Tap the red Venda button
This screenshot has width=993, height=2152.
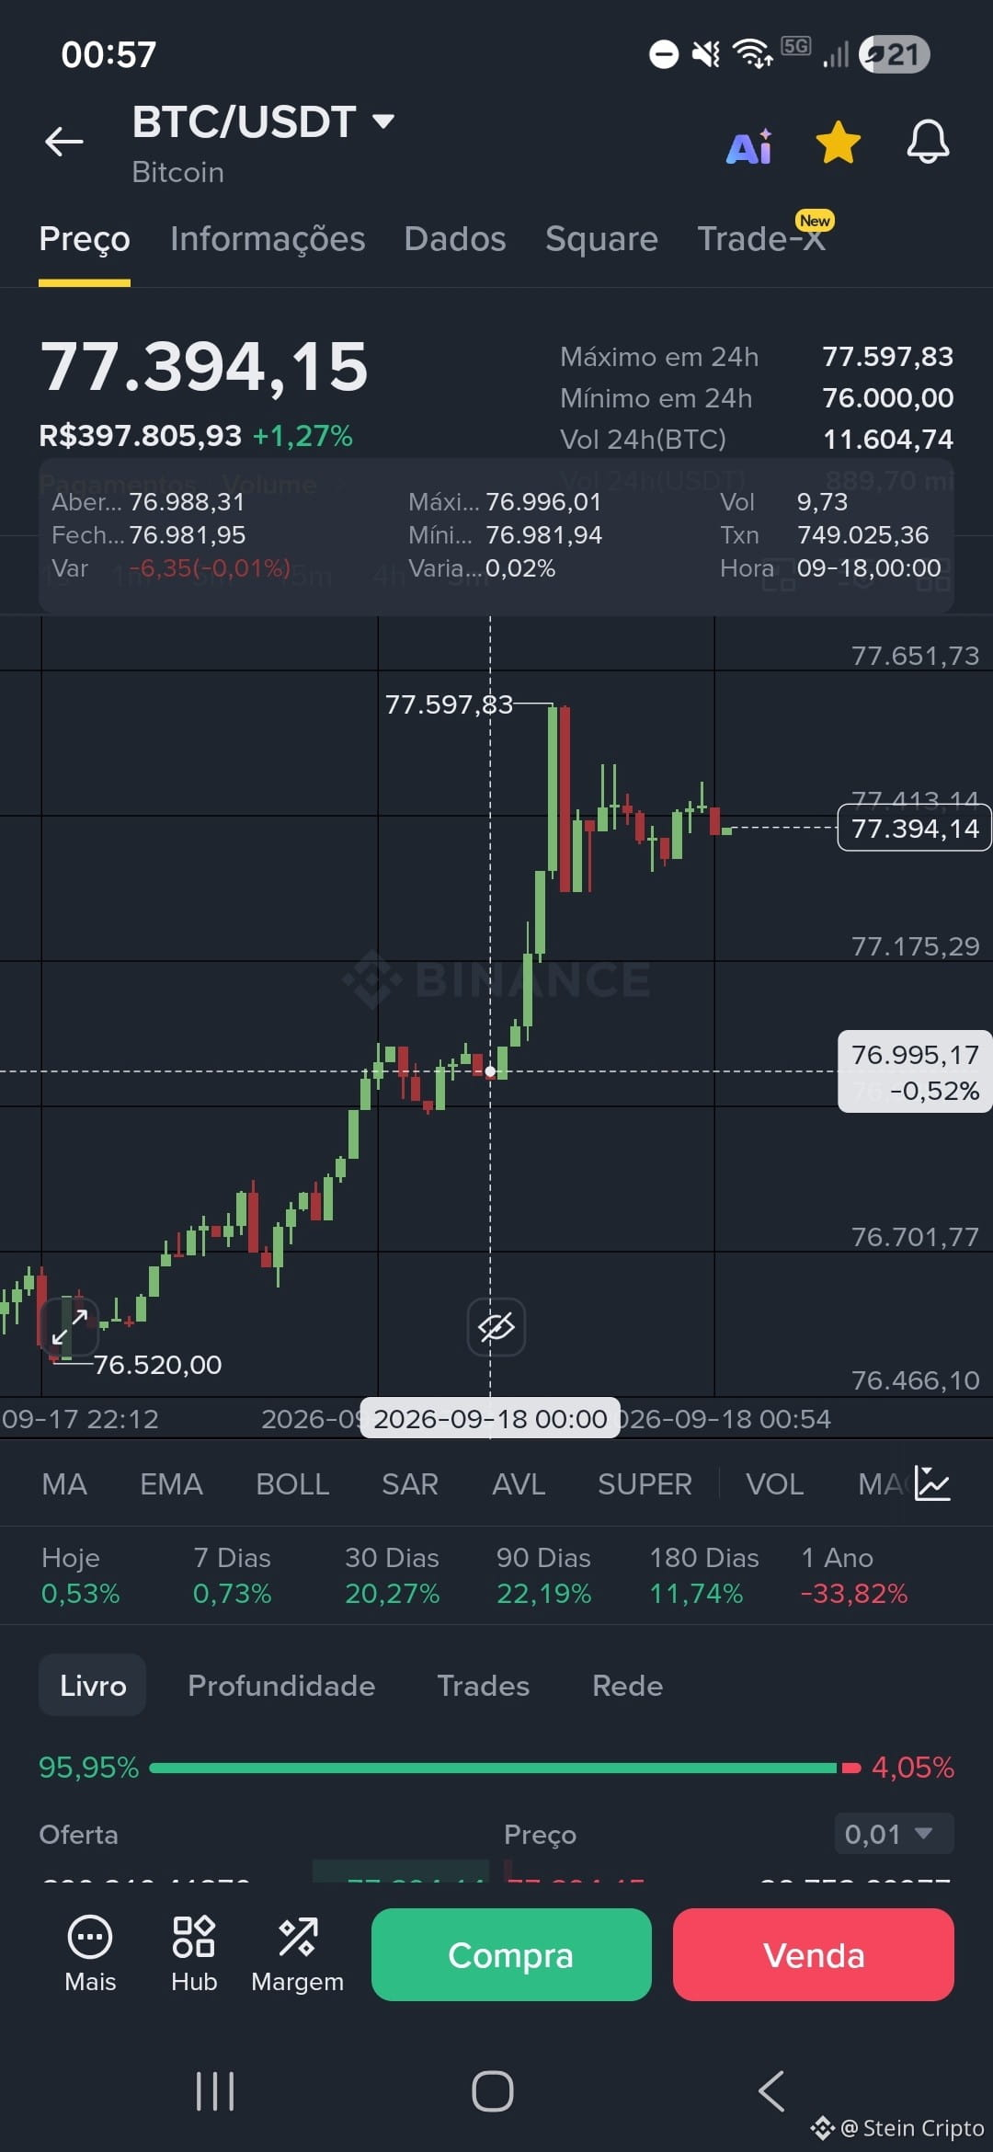tap(814, 1954)
